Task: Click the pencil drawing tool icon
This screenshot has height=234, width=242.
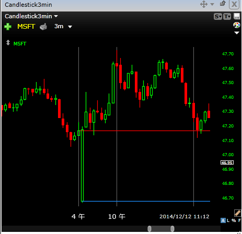Action: pos(237,213)
